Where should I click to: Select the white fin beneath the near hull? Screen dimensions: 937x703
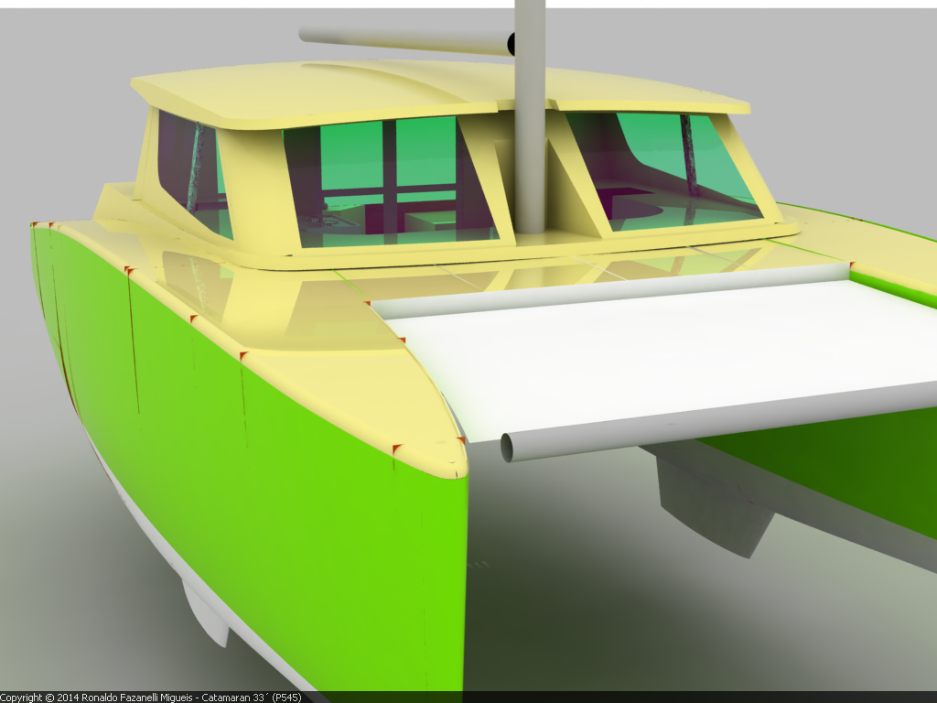(206, 613)
